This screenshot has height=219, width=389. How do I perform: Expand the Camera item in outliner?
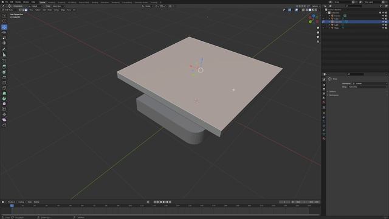[x=329, y=16]
